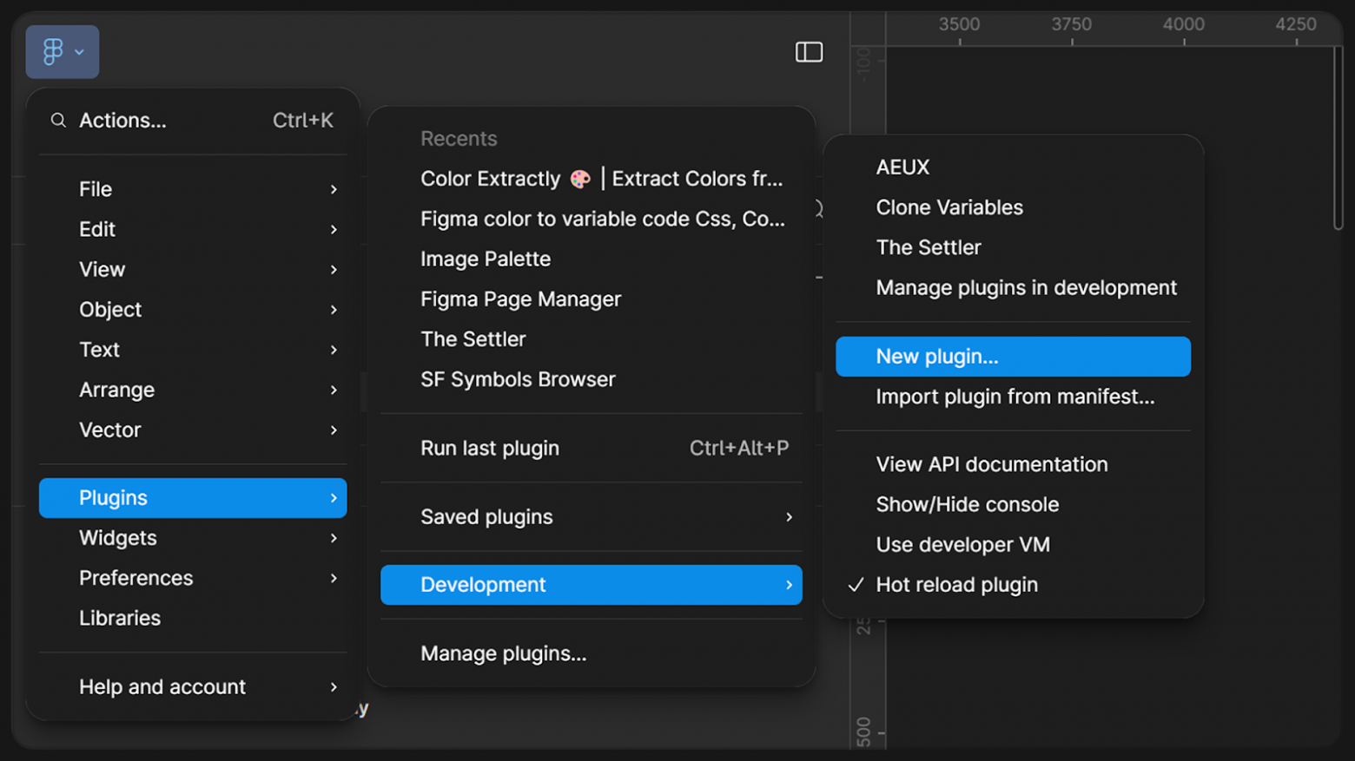Viewport: 1355px width, 761px height.
Task: Open Manage plugins... option
Action: (x=503, y=653)
